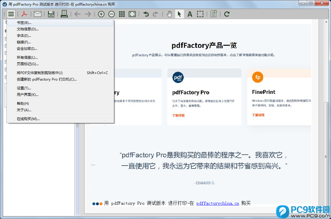Open 页面标记(G)... menu entry
This screenshot has height=219, width=331.
coord(60,64)
